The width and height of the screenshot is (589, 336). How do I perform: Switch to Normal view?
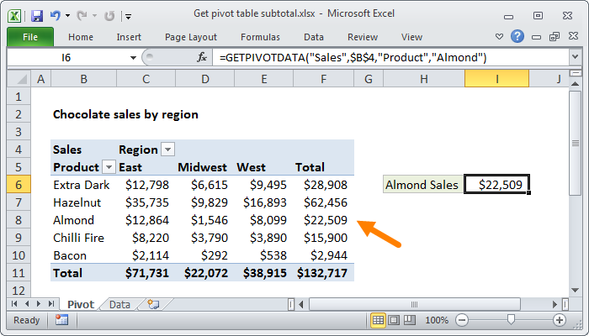point(379,320)
